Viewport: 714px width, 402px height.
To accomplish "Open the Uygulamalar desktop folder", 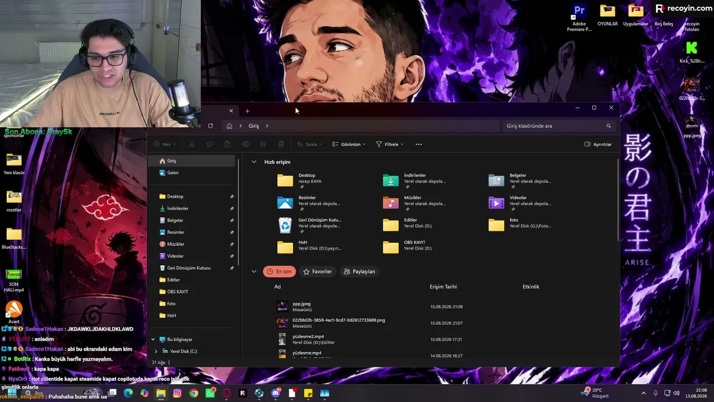I will click(635, 15).
